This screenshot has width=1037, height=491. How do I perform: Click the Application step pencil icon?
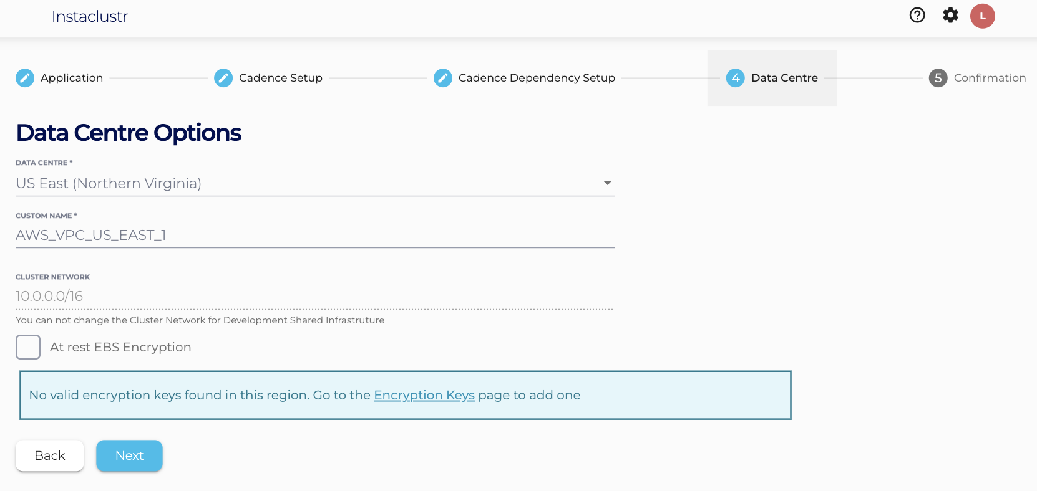(x=25, y=78)
